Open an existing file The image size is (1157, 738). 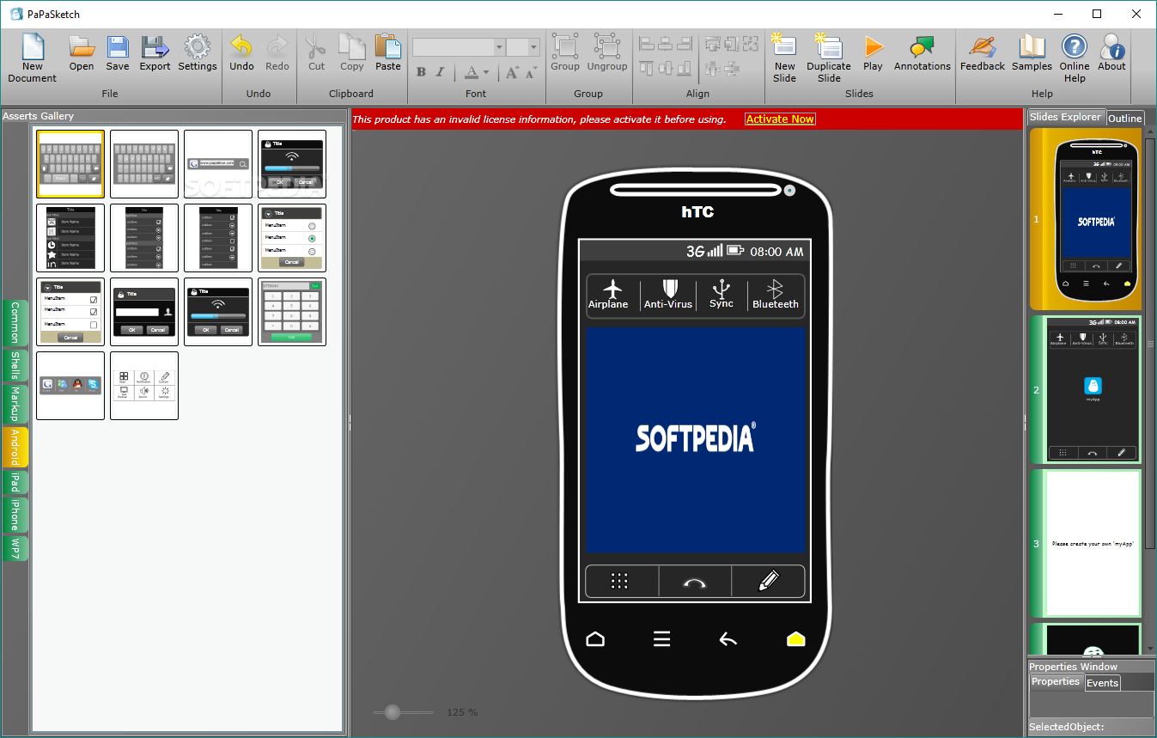point(82,53)
